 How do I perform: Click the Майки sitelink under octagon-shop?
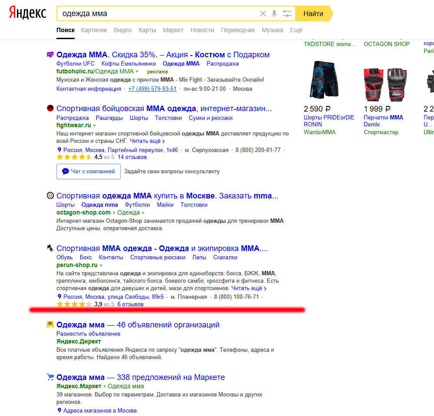click(165, 205)
